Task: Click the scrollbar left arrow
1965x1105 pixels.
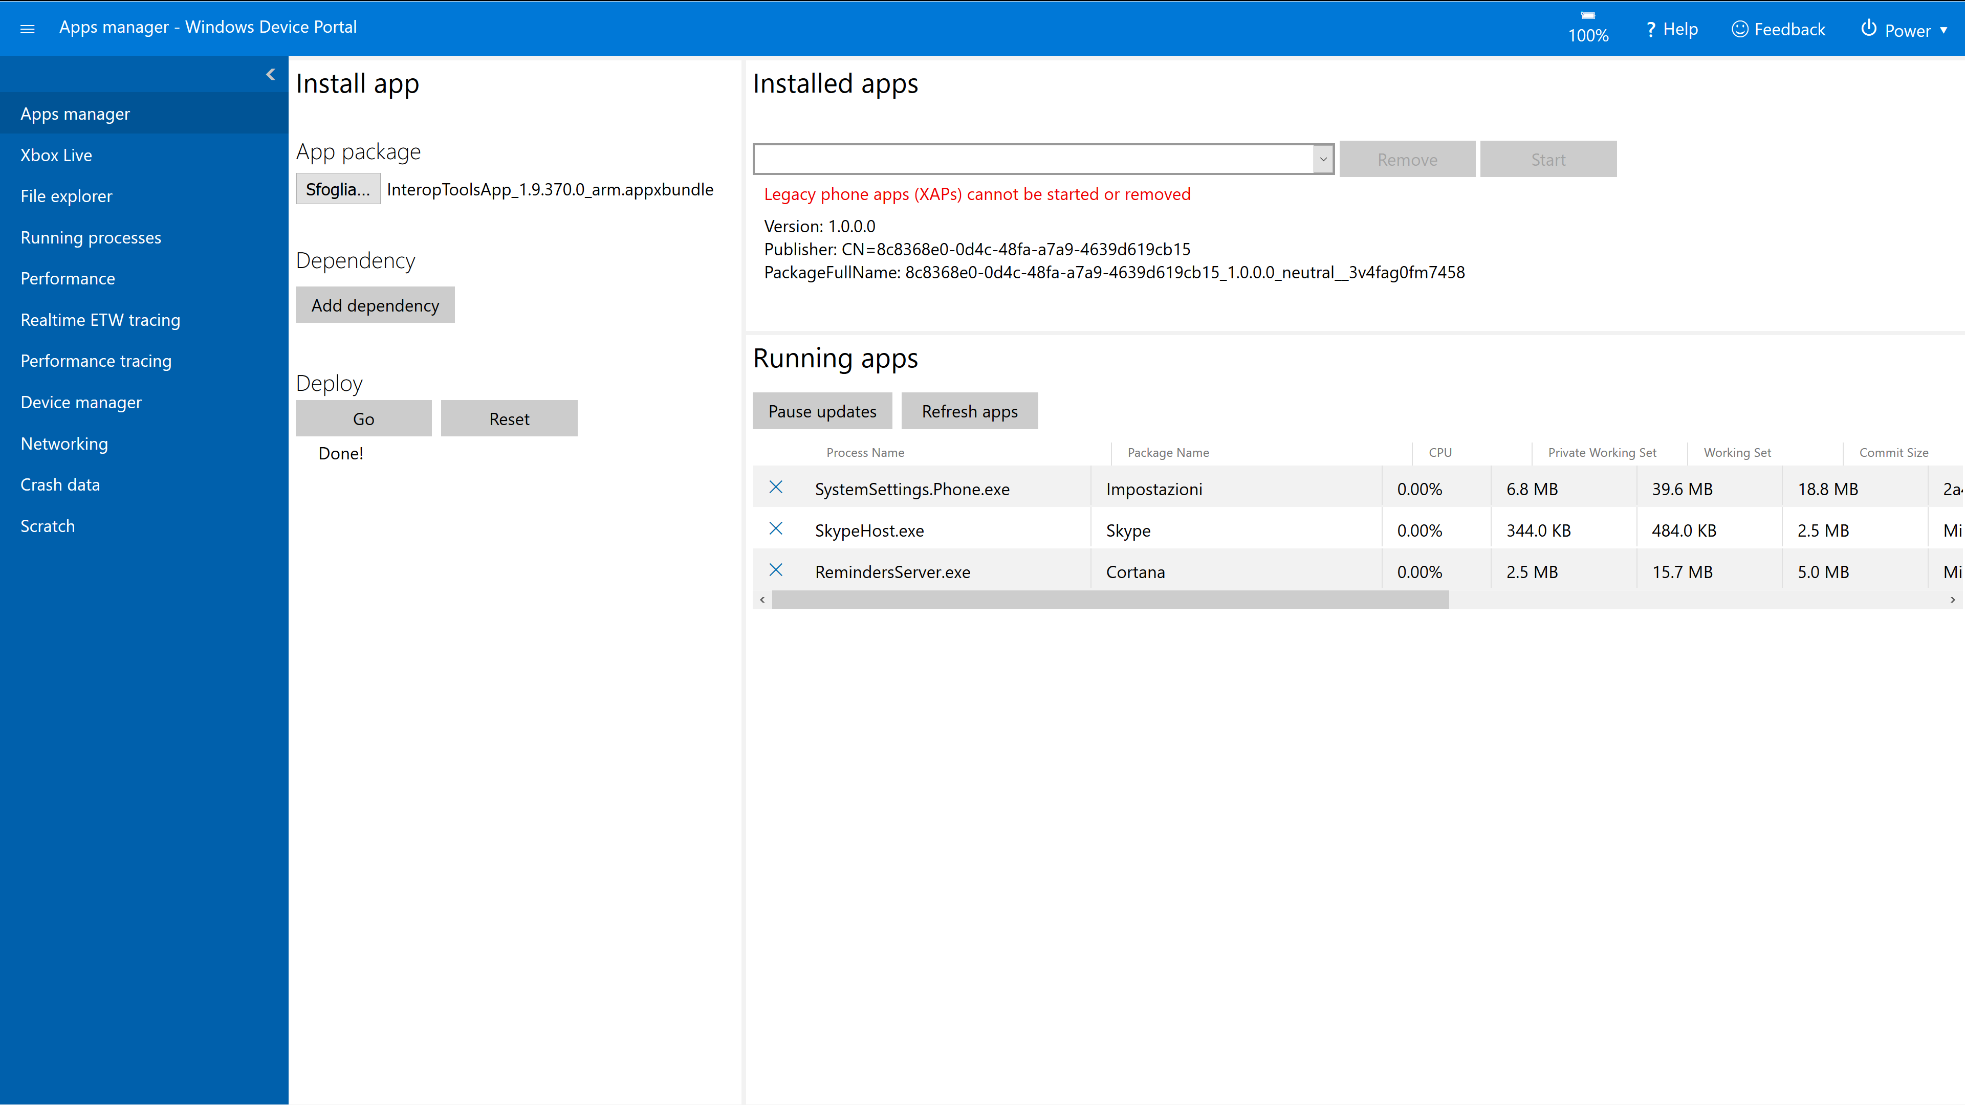Action: tap(762, 600)
